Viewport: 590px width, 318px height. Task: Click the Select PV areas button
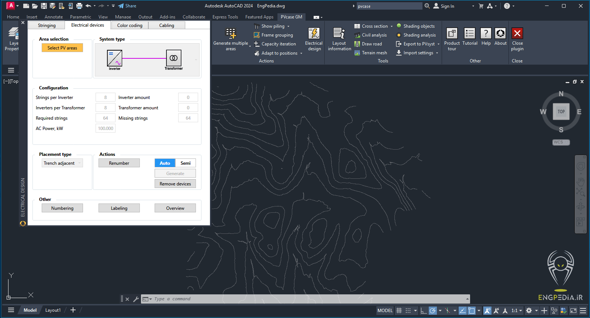pyautogui.click(x=62, y=48)
